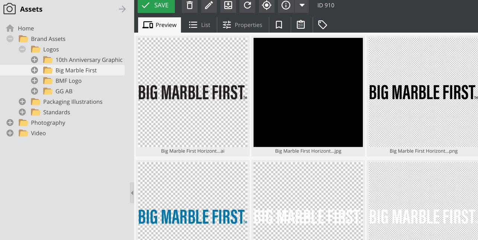Open the tag icon tab
478x240 pixels.
[322, 25]
